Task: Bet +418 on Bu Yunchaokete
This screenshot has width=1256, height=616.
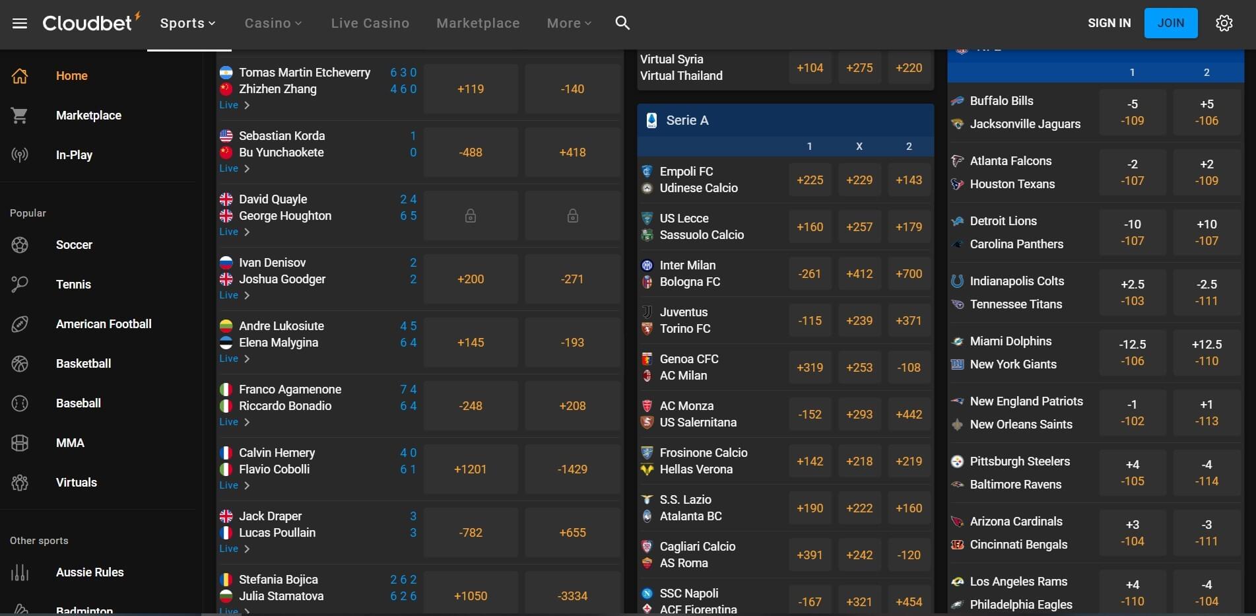Action: click(x=573, y=153)
